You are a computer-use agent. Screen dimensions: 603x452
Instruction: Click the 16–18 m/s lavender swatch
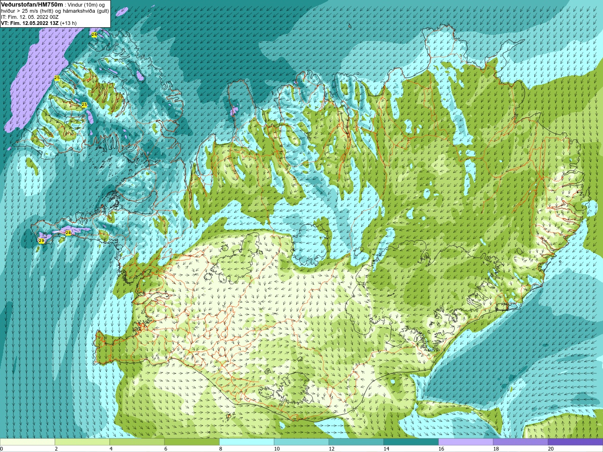(x=465, y=442)
